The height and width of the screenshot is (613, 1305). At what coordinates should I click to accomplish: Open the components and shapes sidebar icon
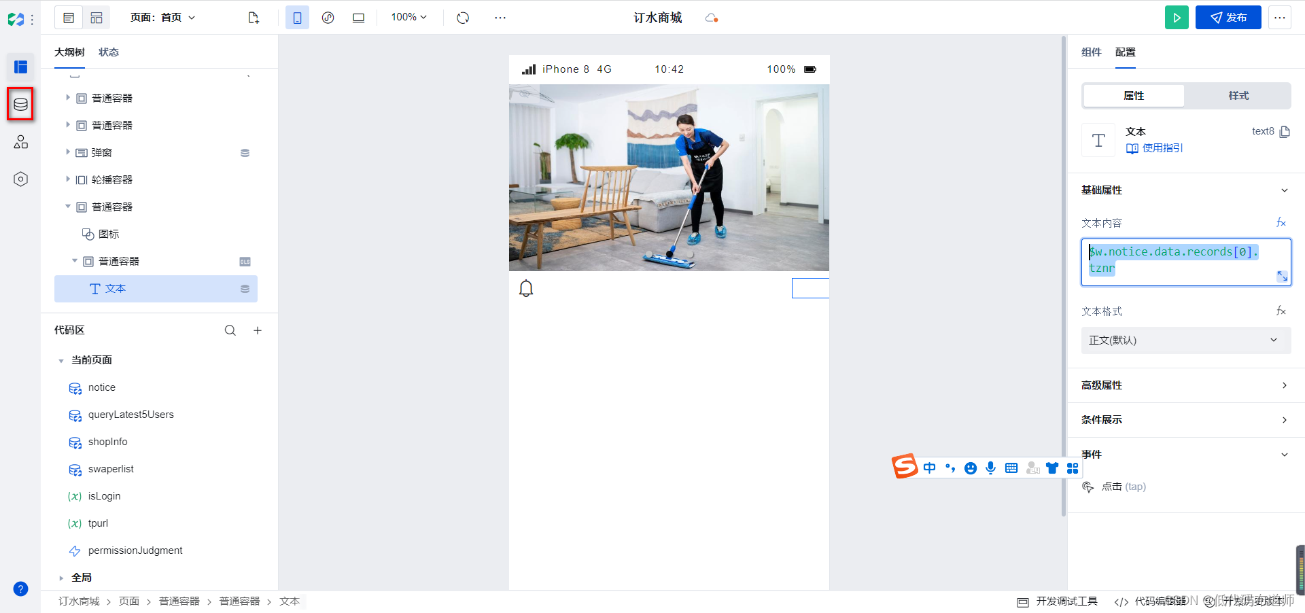coord(20,141)
